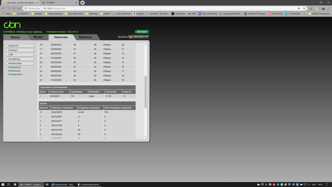Select the Heimnetz tab

[x=61, y=37]
